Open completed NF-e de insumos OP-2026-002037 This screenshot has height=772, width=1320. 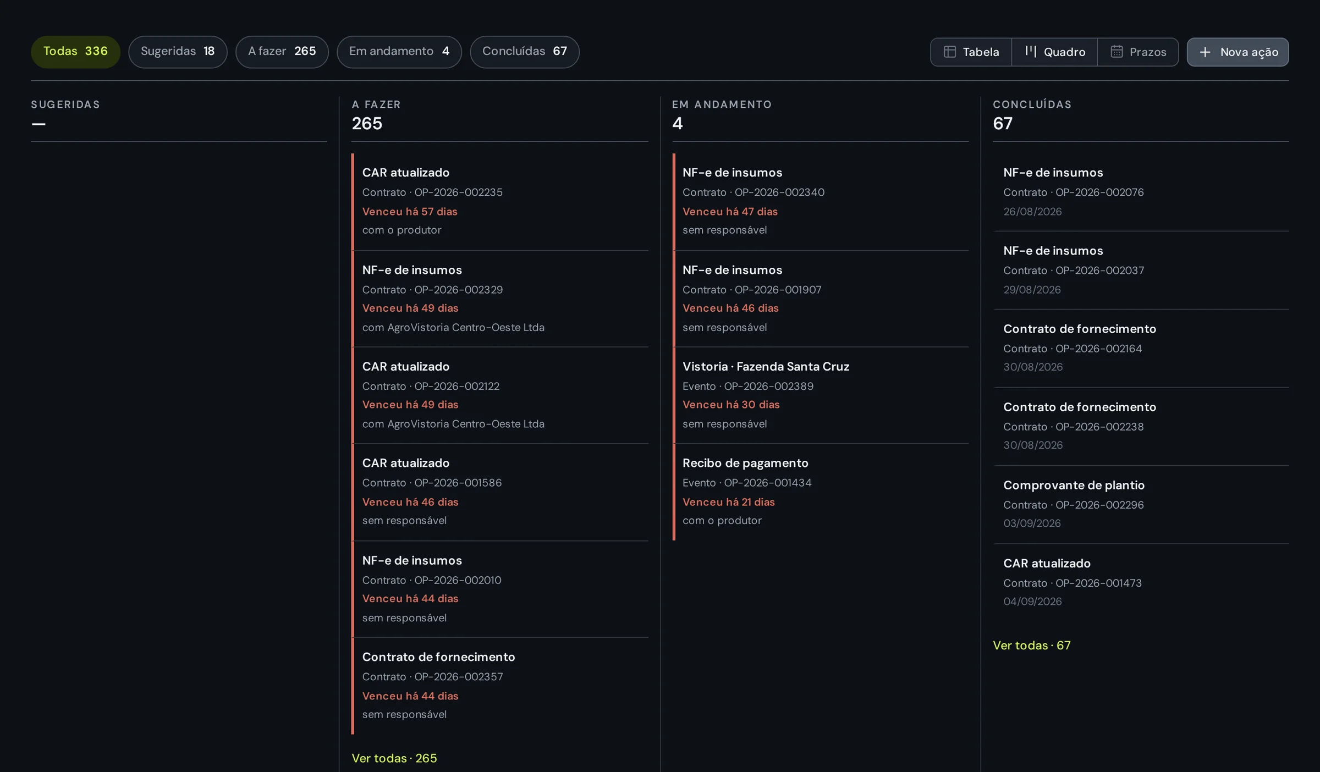click(1141, 270)
